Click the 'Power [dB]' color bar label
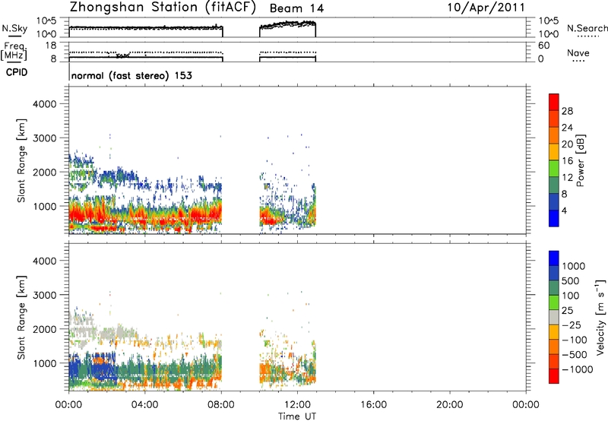This screenshot has width=608, height=421. tap(581, 160)
